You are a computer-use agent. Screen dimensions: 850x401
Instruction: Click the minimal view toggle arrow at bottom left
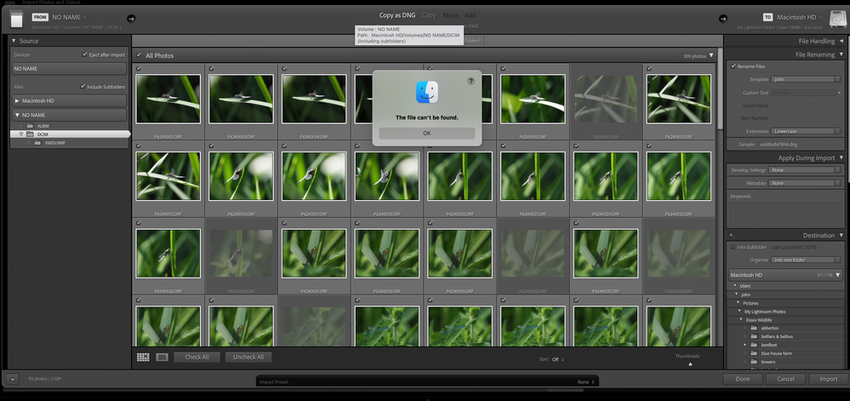click(x=13, y=379)
